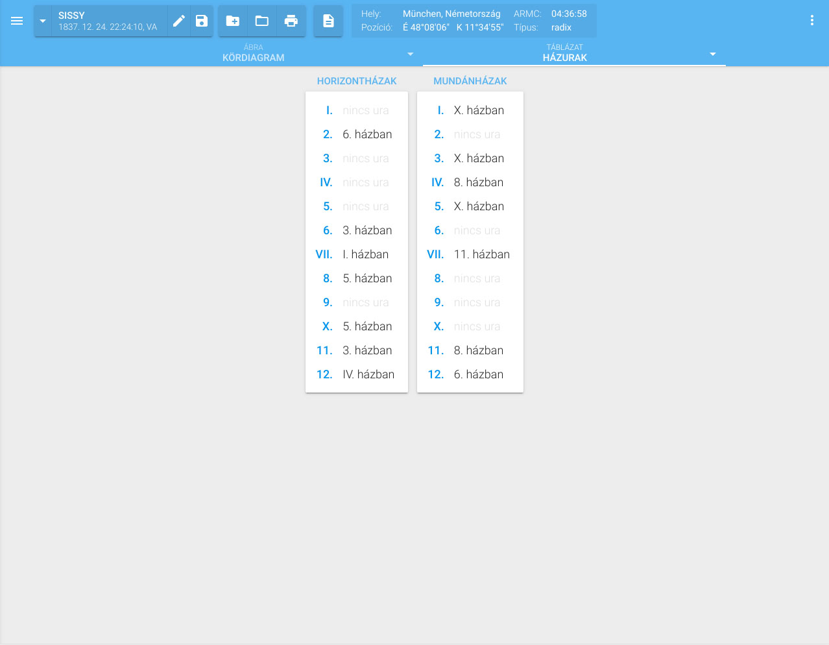Viewport: 829px width, 645px height.
Task: Click the document page icon
Action: tap(328, 21)
